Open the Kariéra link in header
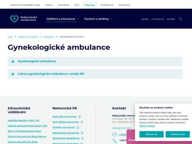Image resolution: width=192 pixels, height=144 pixels. point(145,19)
